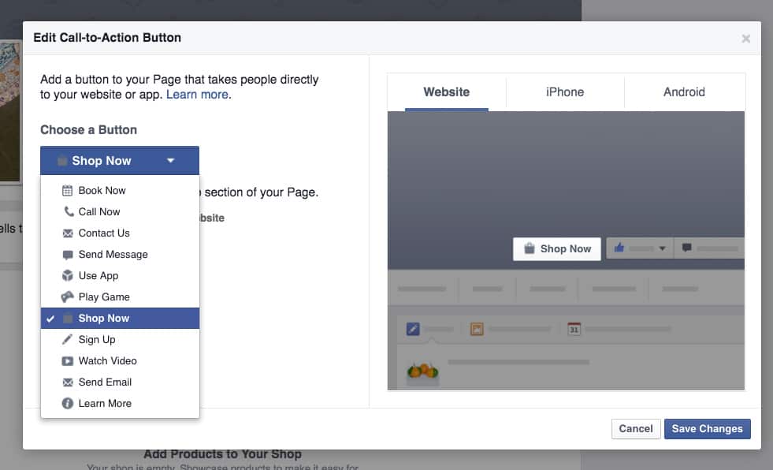Choose the Learn More button option

(x=121, y=404)
